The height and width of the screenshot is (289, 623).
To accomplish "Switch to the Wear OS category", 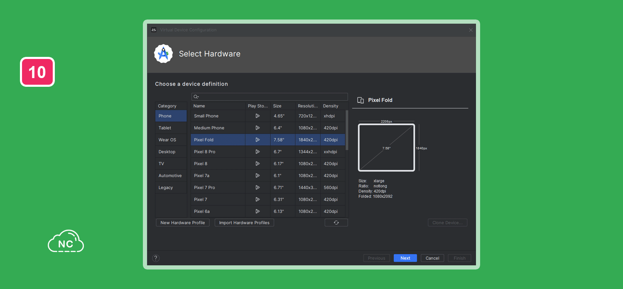I will pos(171,140).
